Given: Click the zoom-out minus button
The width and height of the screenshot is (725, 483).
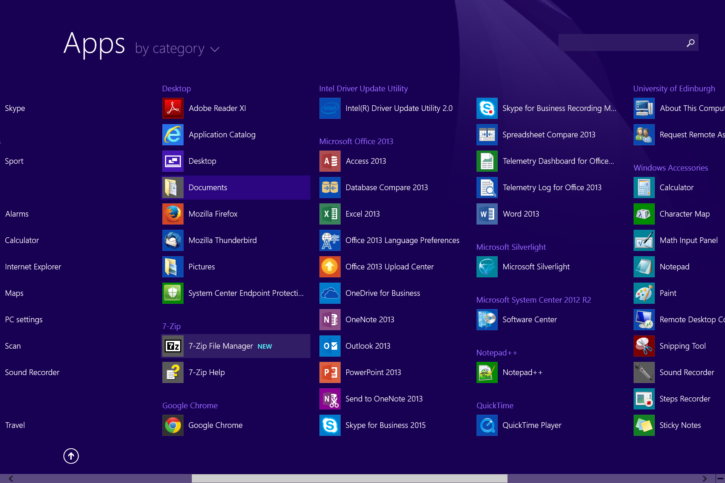Looking at the screenshot, I should (x=720, y=478).
